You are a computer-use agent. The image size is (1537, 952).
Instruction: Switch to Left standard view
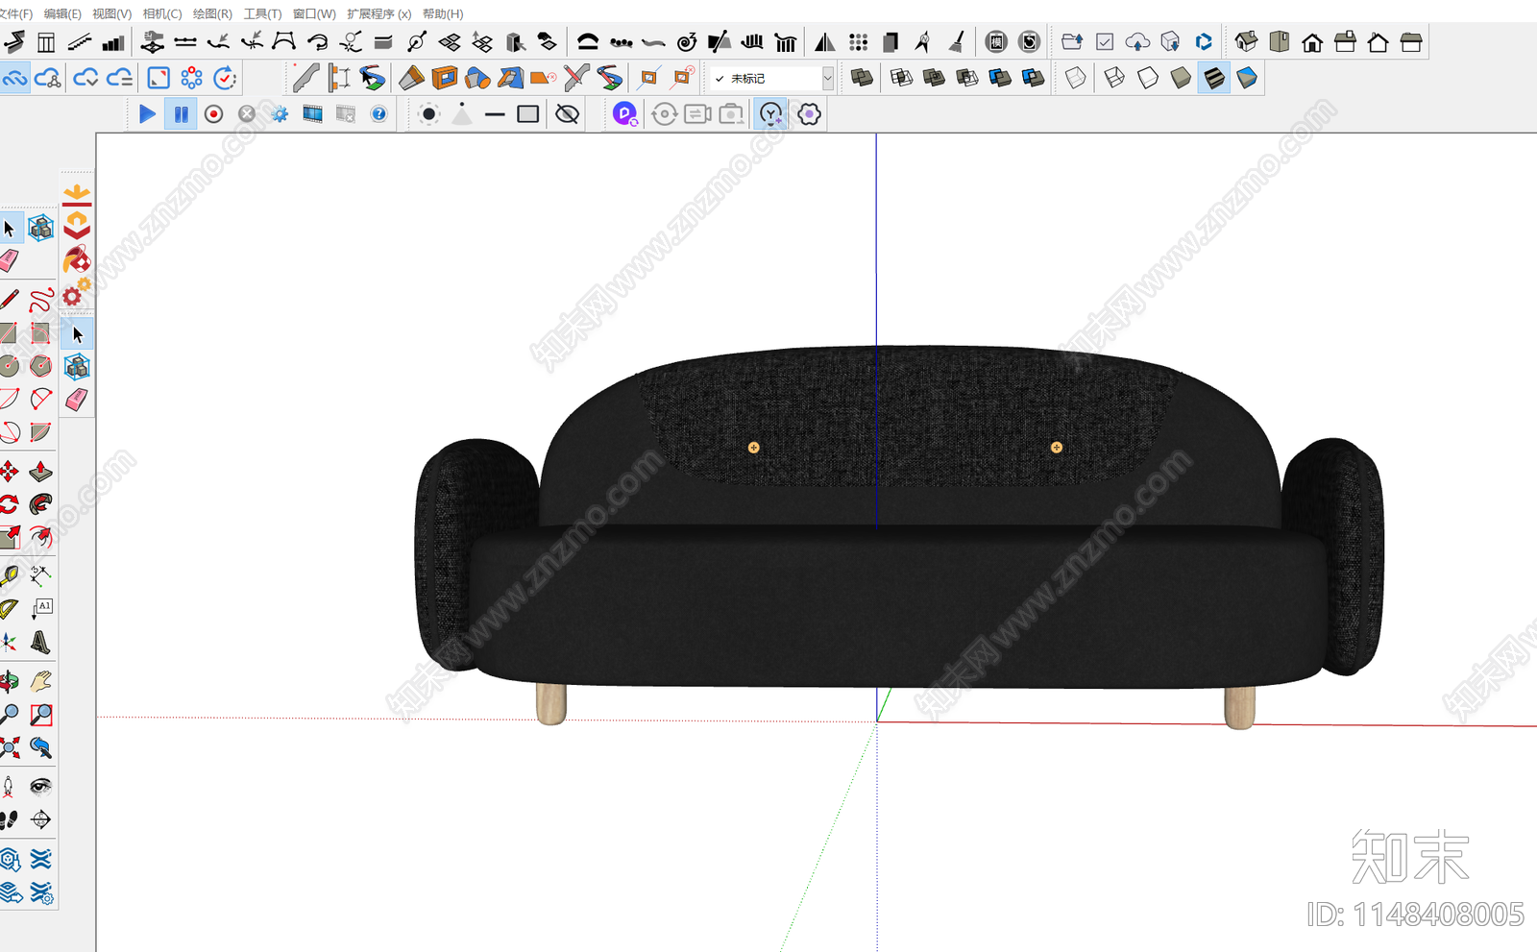coord(1411,42)
